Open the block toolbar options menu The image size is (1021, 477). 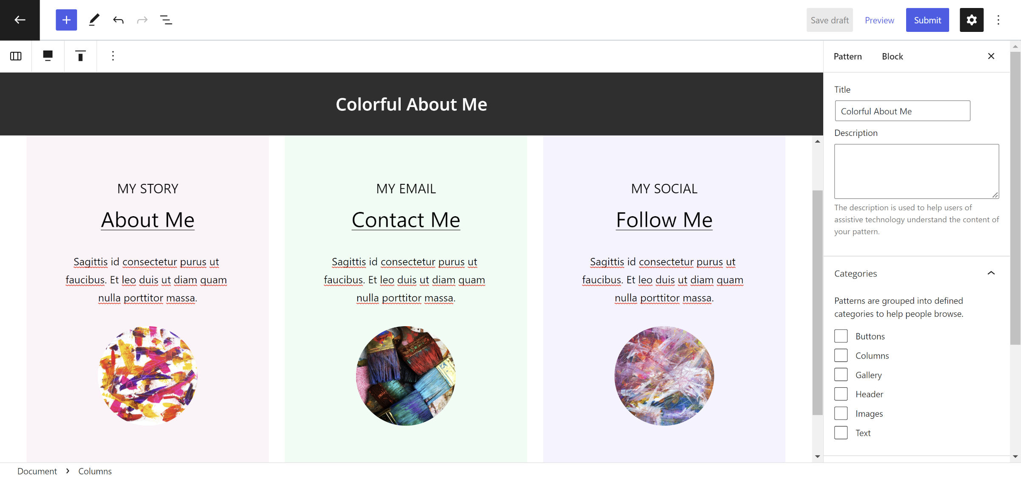[x=112, y=56]
